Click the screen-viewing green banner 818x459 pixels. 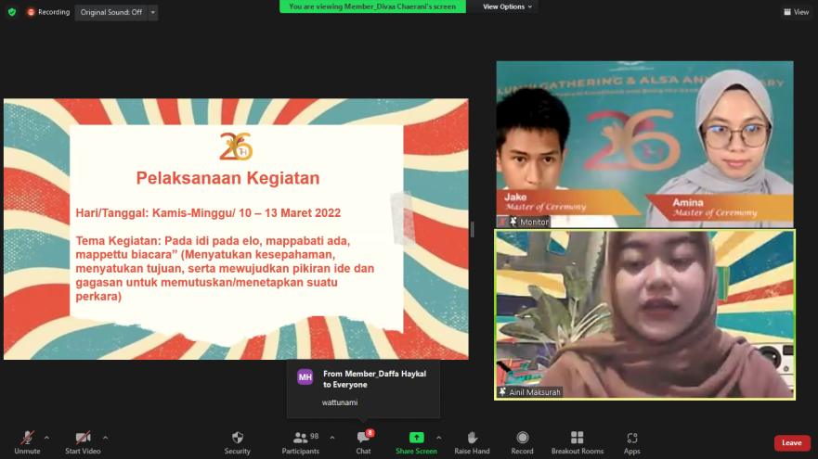pos(372,6)
